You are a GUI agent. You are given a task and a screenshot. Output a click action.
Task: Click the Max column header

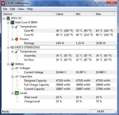tap(104, 14)
